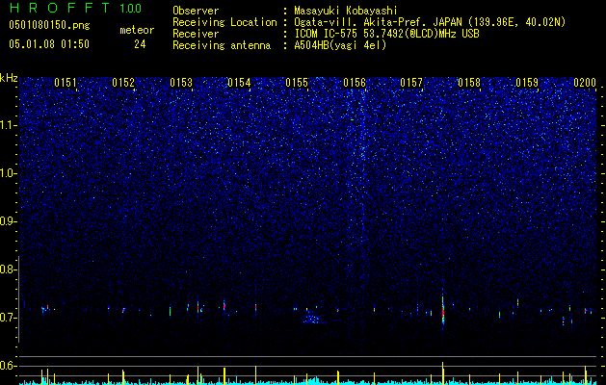Viewport: 606px width, 385px height.
Task: Click the 0200 time marker
Action: (x=585, y=82)
